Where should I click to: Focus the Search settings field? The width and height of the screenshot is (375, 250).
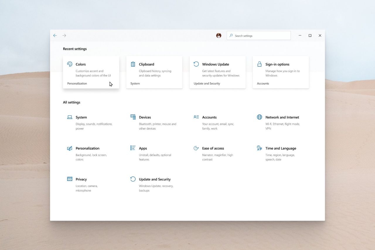pos(259,35)
